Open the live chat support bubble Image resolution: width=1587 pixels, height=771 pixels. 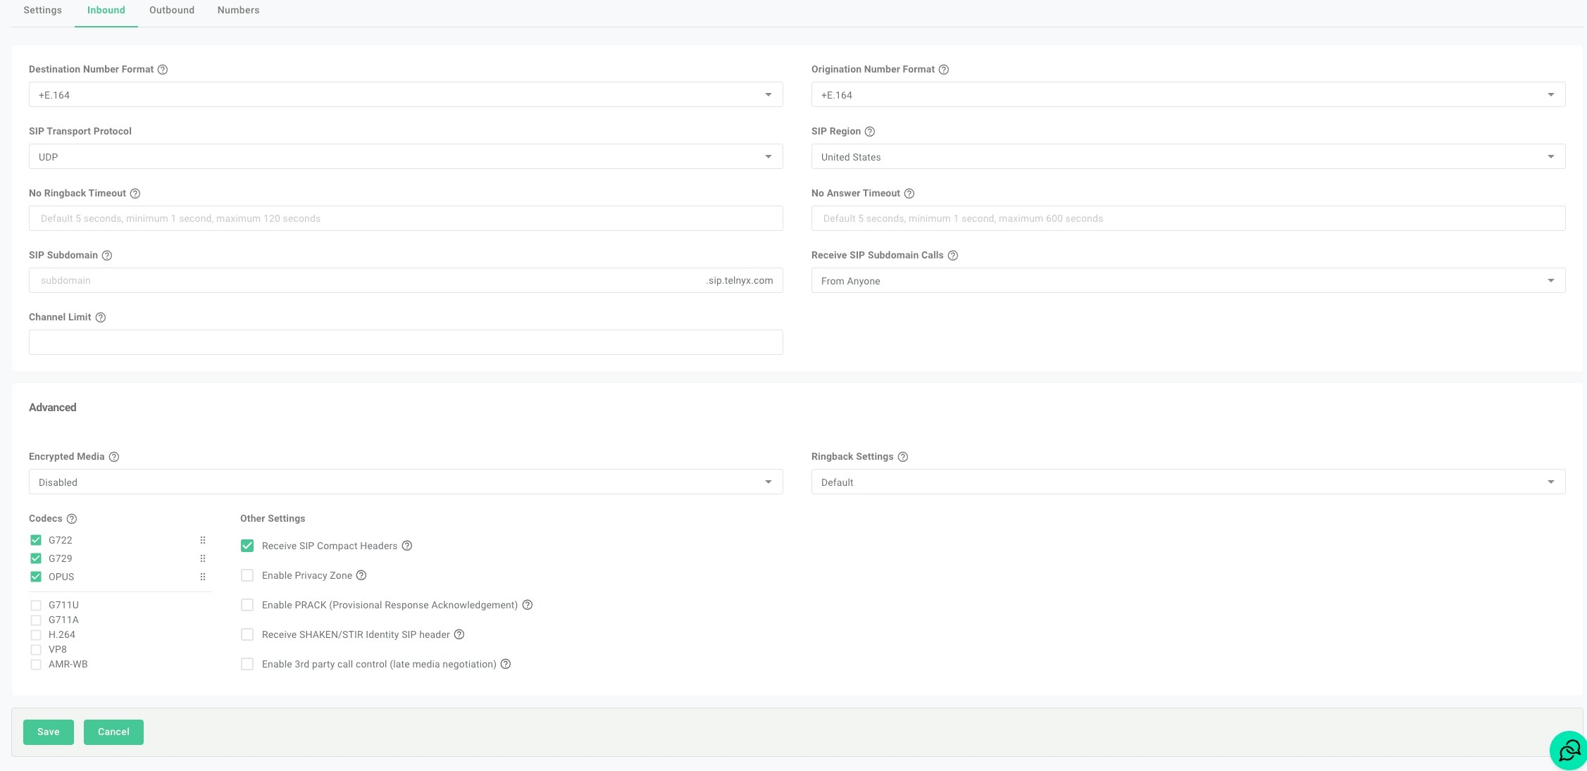point(1569,751)
